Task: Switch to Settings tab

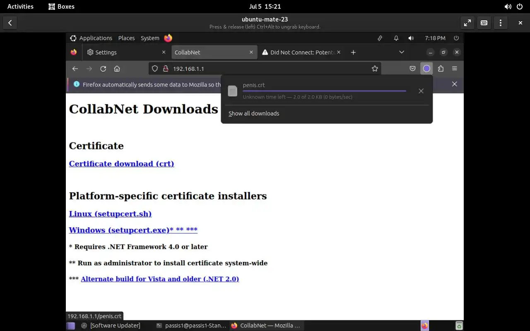Action: tap(126, 52)
